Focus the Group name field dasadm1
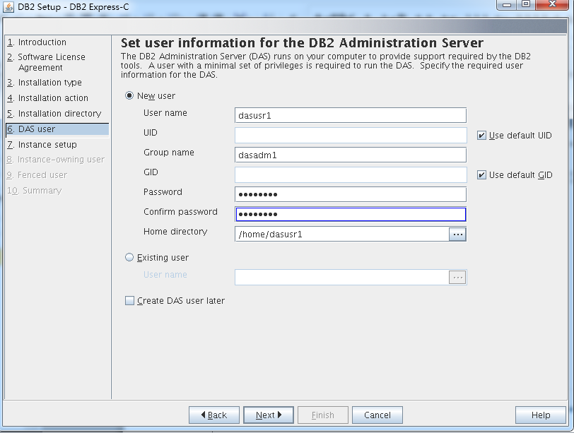The image size is (574, 433). (351, 155)
